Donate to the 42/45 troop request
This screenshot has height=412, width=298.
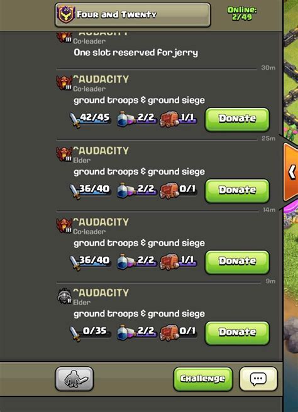pyautogui.click(x=237, y=119)
